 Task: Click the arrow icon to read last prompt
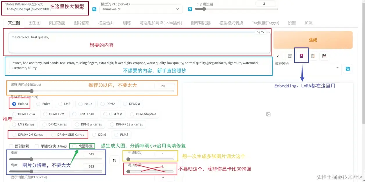[x=278, y=56]
